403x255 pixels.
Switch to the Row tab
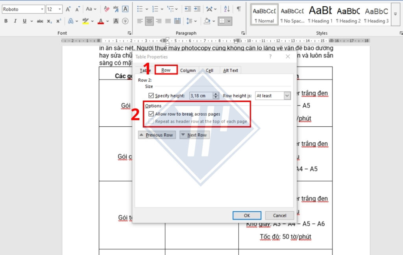[x=166, y=70]
